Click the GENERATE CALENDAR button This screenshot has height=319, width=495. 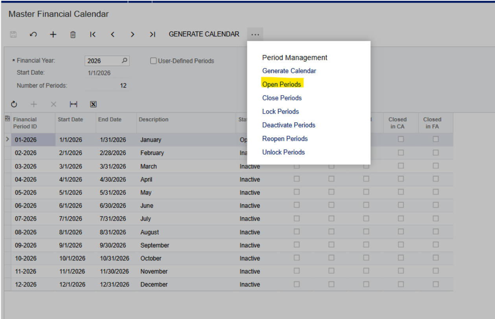pyautogui.click(x=204, y=34)
